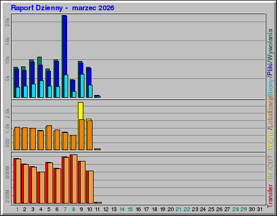
Task: Click the 1,5k label on the middle chart
Action: (7, 129)
